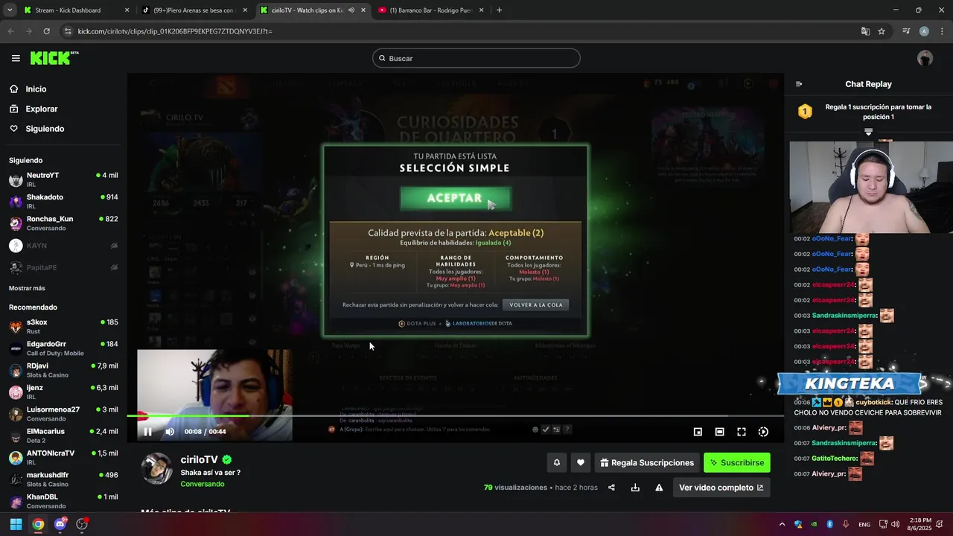953x536 pixels.
Task: Close the Kick Dashboard tab
Action: coord(127,10)
